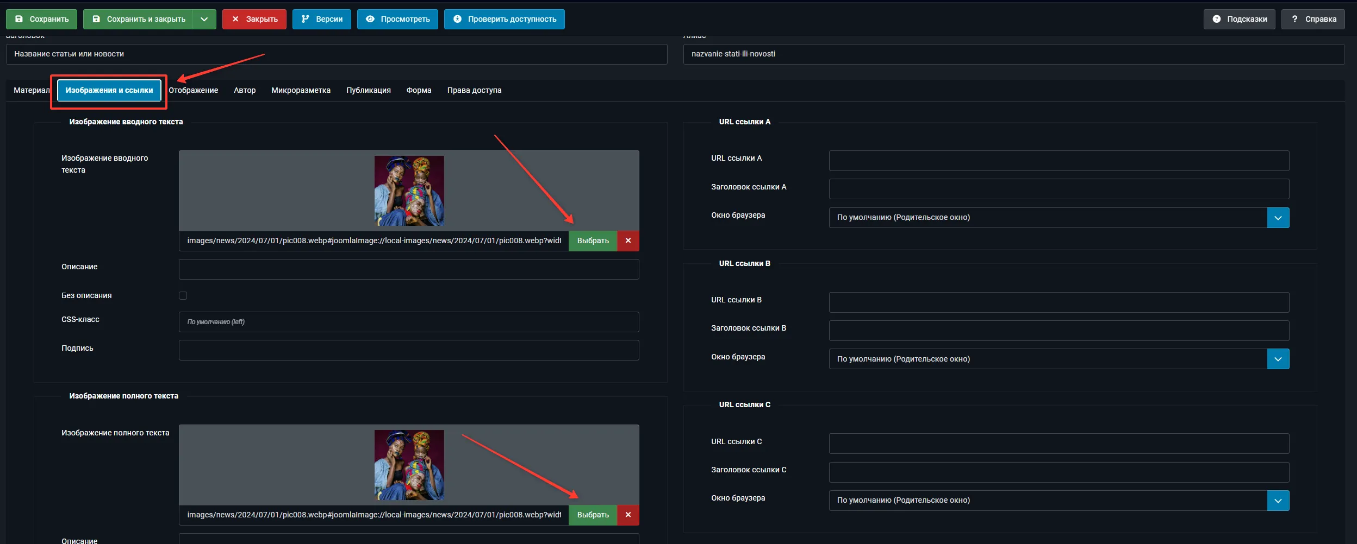Enable the 'Без описания' checkbox
1357x544 pixels.
pyautogui.click(x=183, y=296)
